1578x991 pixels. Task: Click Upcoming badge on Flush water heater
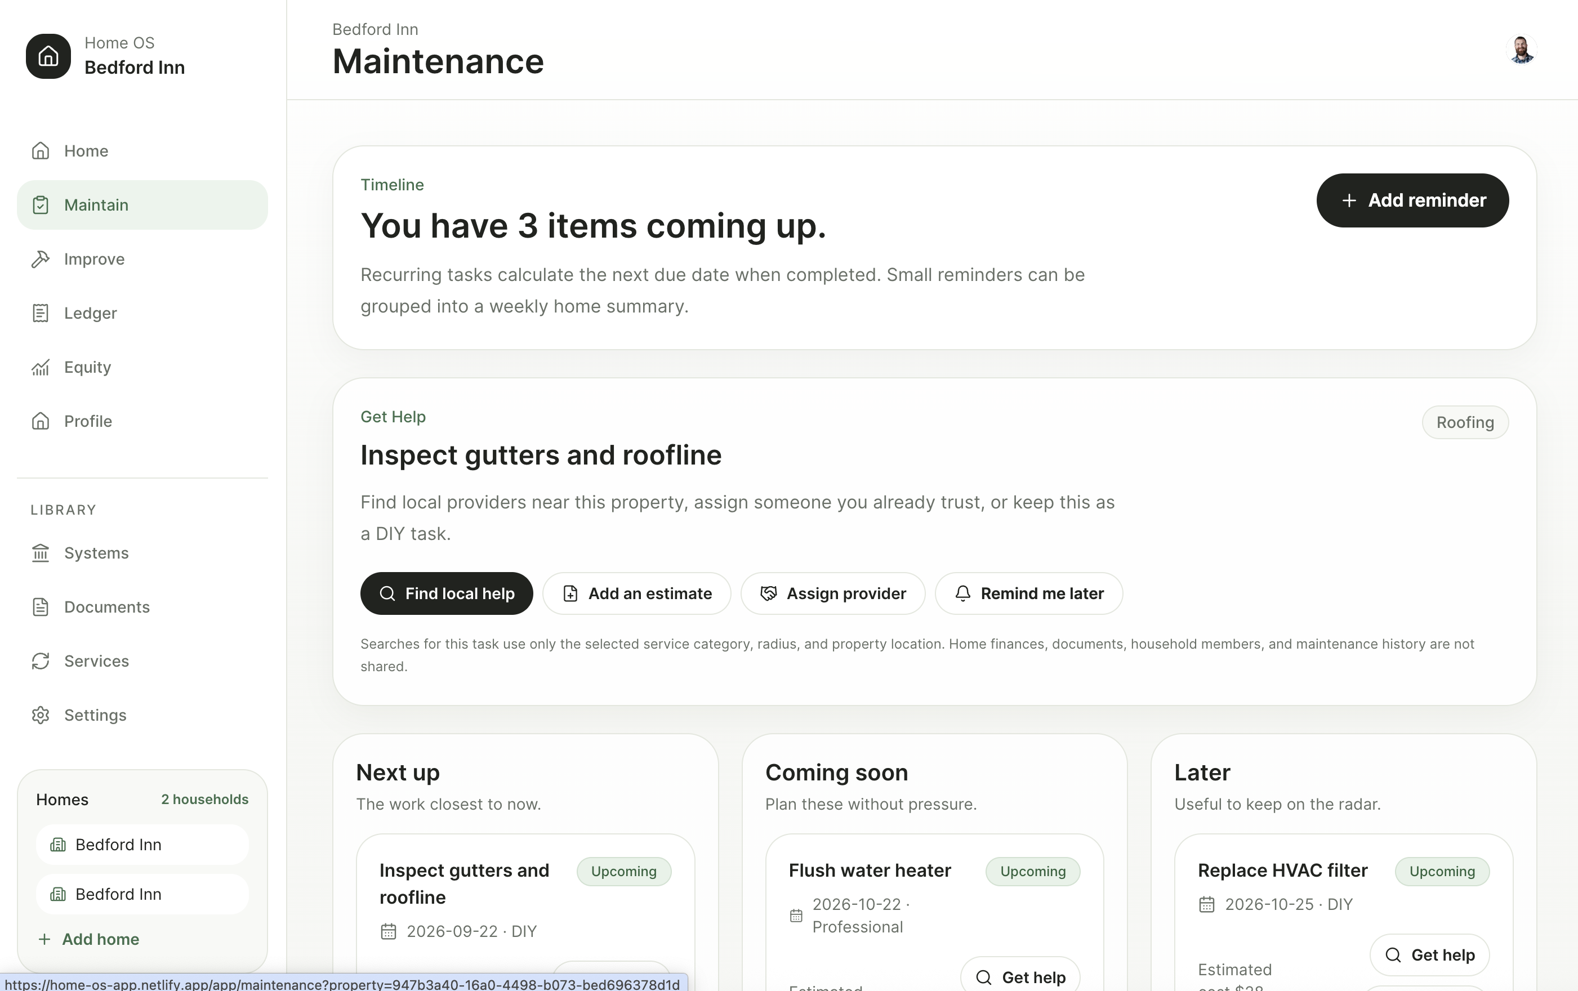[x=1033, y=872]
